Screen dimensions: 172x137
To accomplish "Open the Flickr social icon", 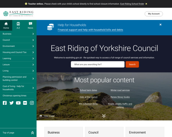I will pyautogui.click(x=25, y=103).
